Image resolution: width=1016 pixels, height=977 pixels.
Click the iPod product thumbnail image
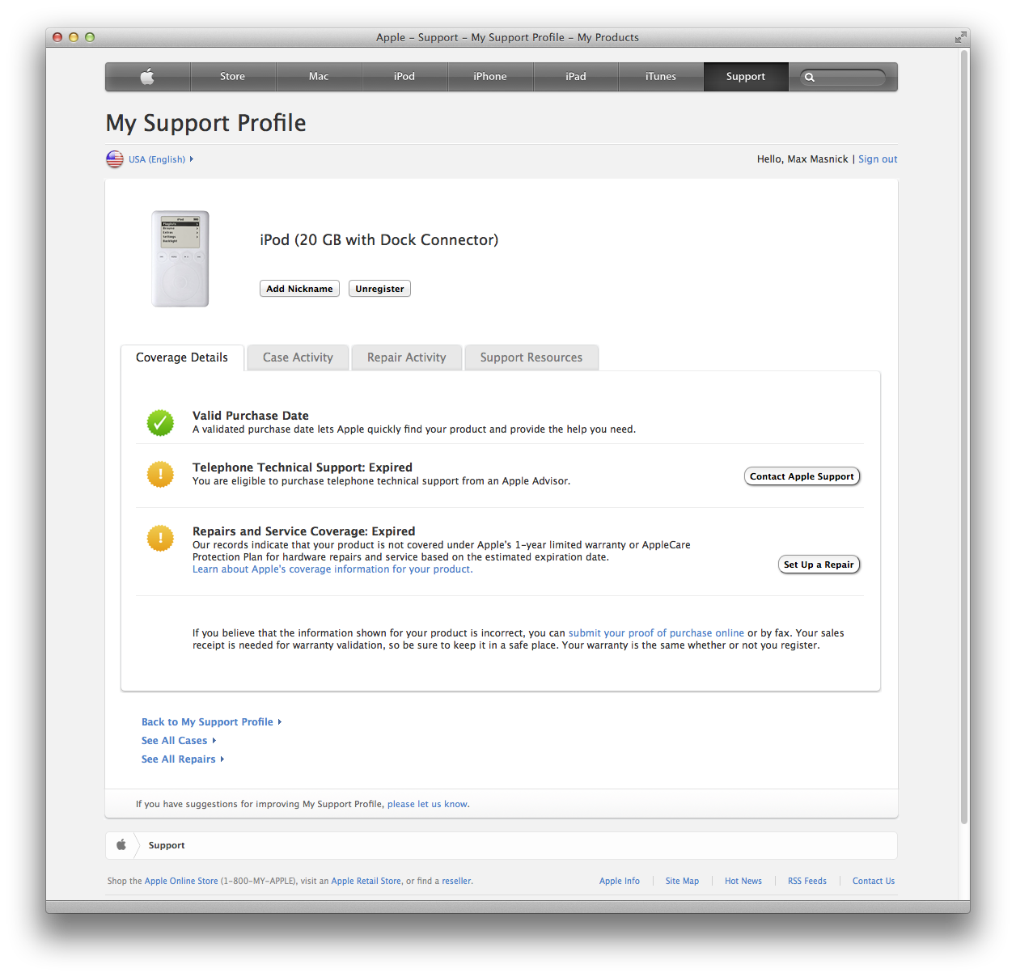tap(180, 259)
